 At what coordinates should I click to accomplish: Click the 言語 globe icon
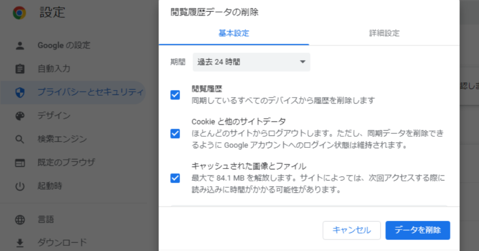pos(20,220)
